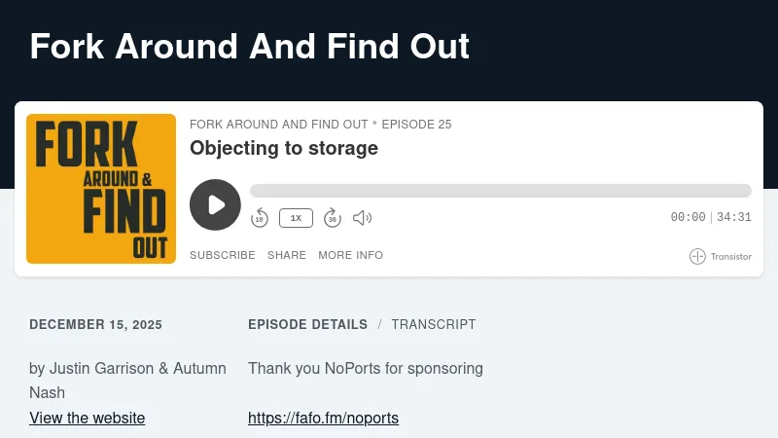Screen dimensions: 778x438
Task: Open the Fork Around And Find Out cover art
Action: [x=101, y=189]
